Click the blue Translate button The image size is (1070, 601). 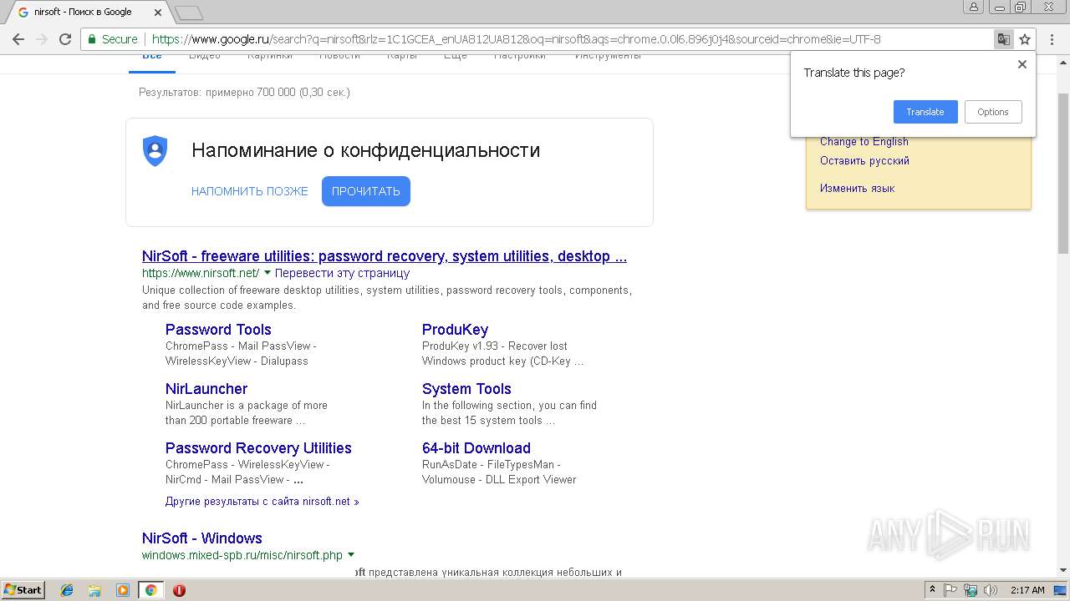925,112
